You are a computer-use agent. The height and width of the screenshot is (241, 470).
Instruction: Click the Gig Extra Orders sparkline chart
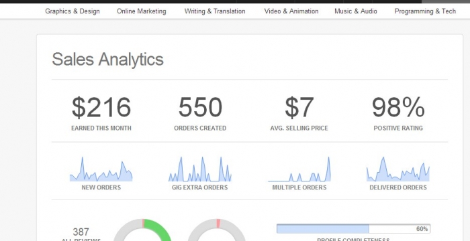200,169
